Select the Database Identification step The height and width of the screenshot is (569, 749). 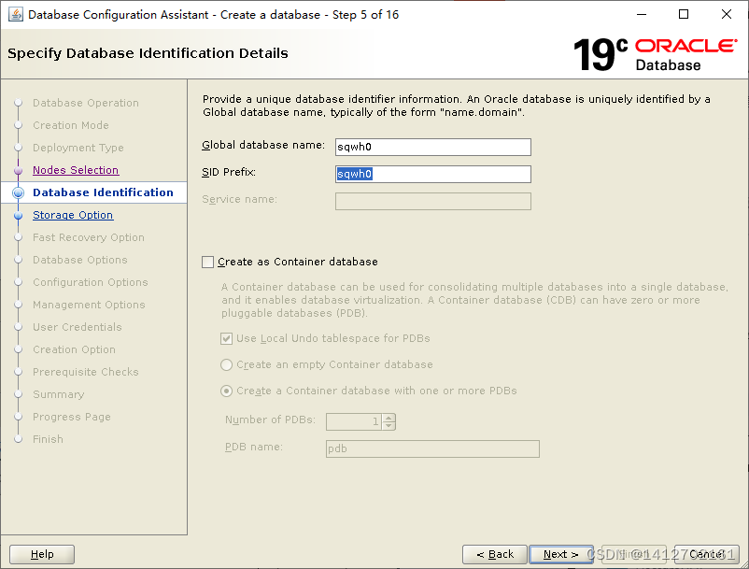103,192
